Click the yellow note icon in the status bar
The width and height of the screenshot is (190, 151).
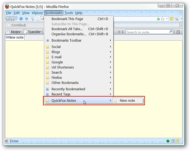click(x=178, y=141)
